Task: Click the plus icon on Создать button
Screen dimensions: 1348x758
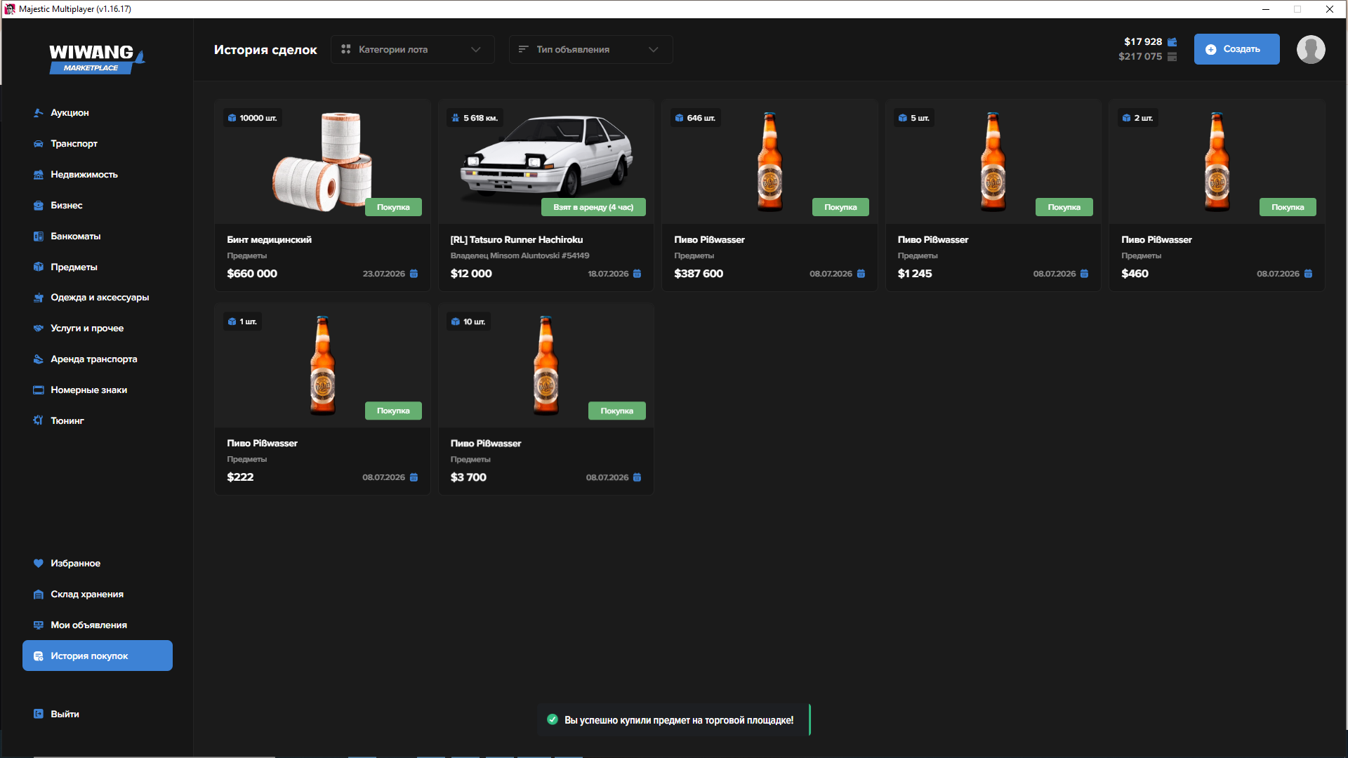Action: 1210,50
